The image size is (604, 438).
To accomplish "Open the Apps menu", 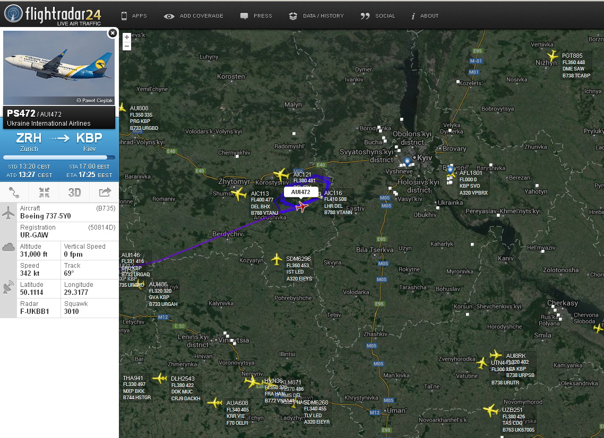I will [x=134, y=16].
